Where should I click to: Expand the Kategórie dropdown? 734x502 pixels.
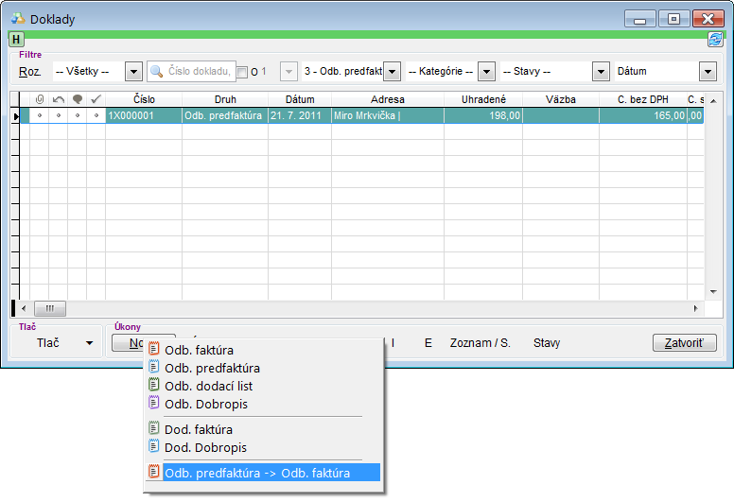point(486,72)
